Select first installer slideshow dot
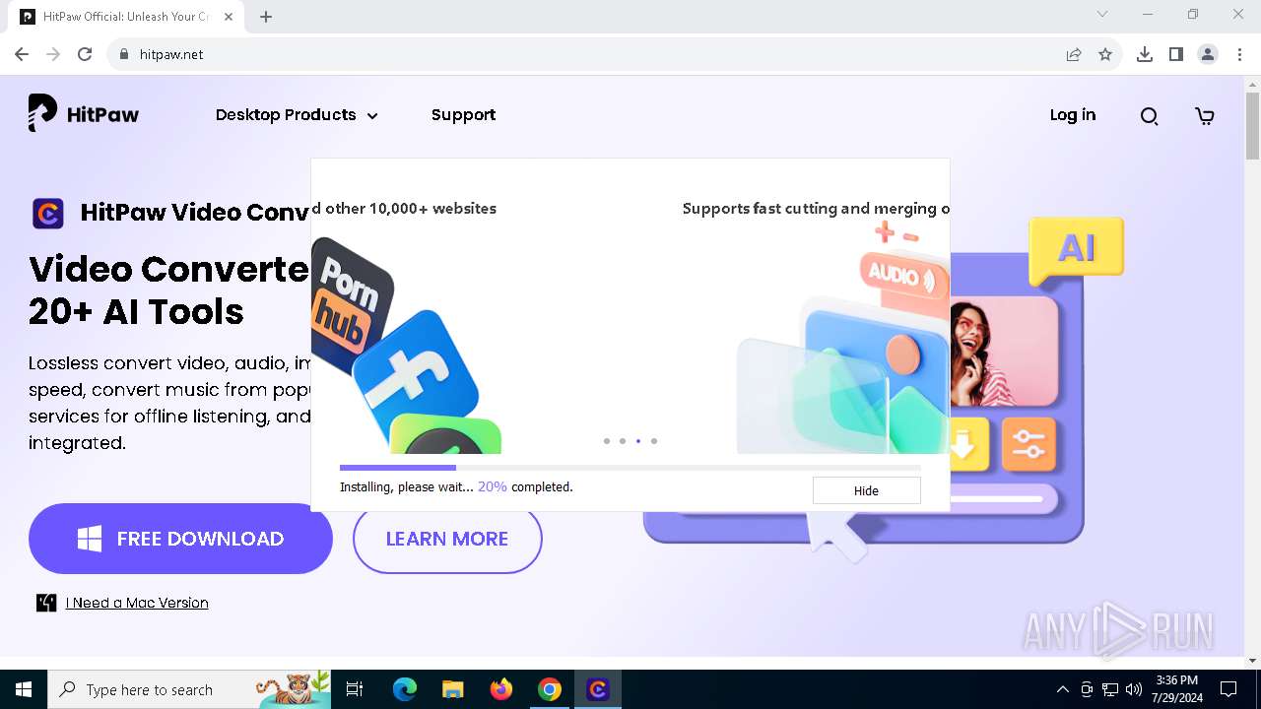The image size is (1261, 709). pyautogui.click(x=607, y=441)
